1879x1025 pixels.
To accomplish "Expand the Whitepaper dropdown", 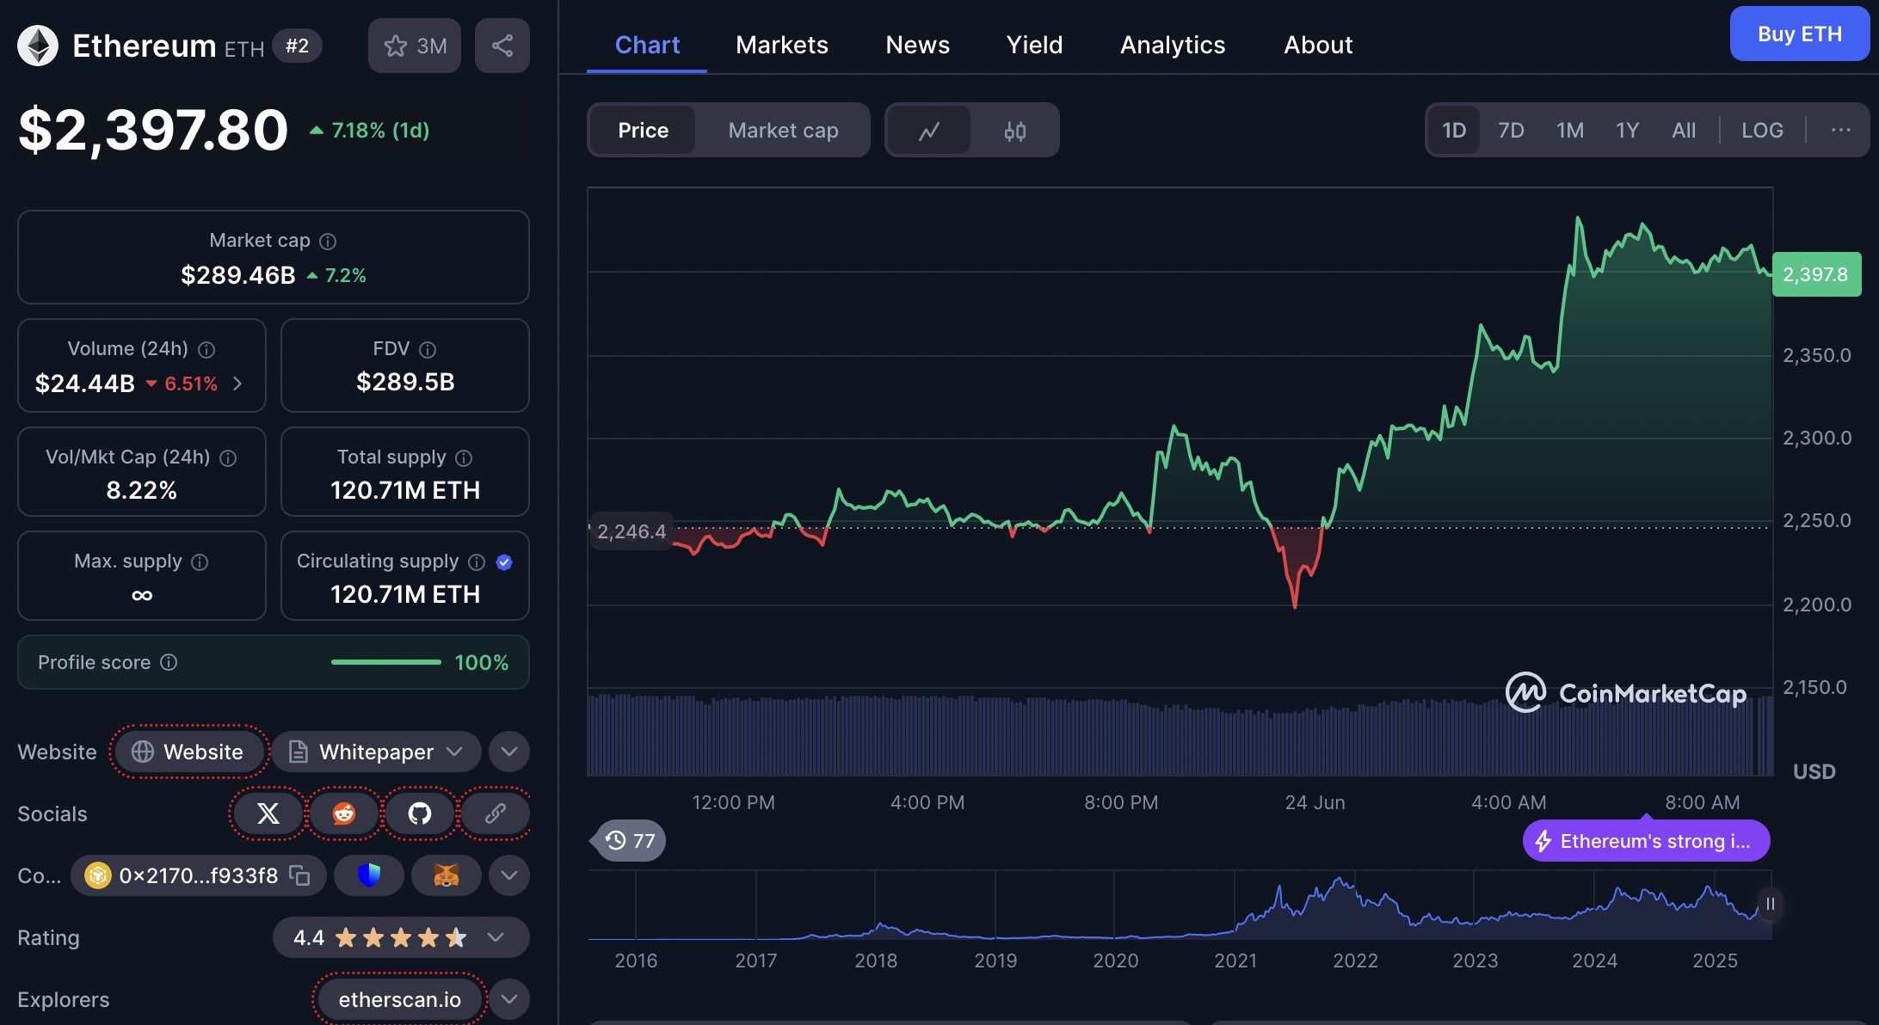I will pyautogui.click(x=376, y=752).
